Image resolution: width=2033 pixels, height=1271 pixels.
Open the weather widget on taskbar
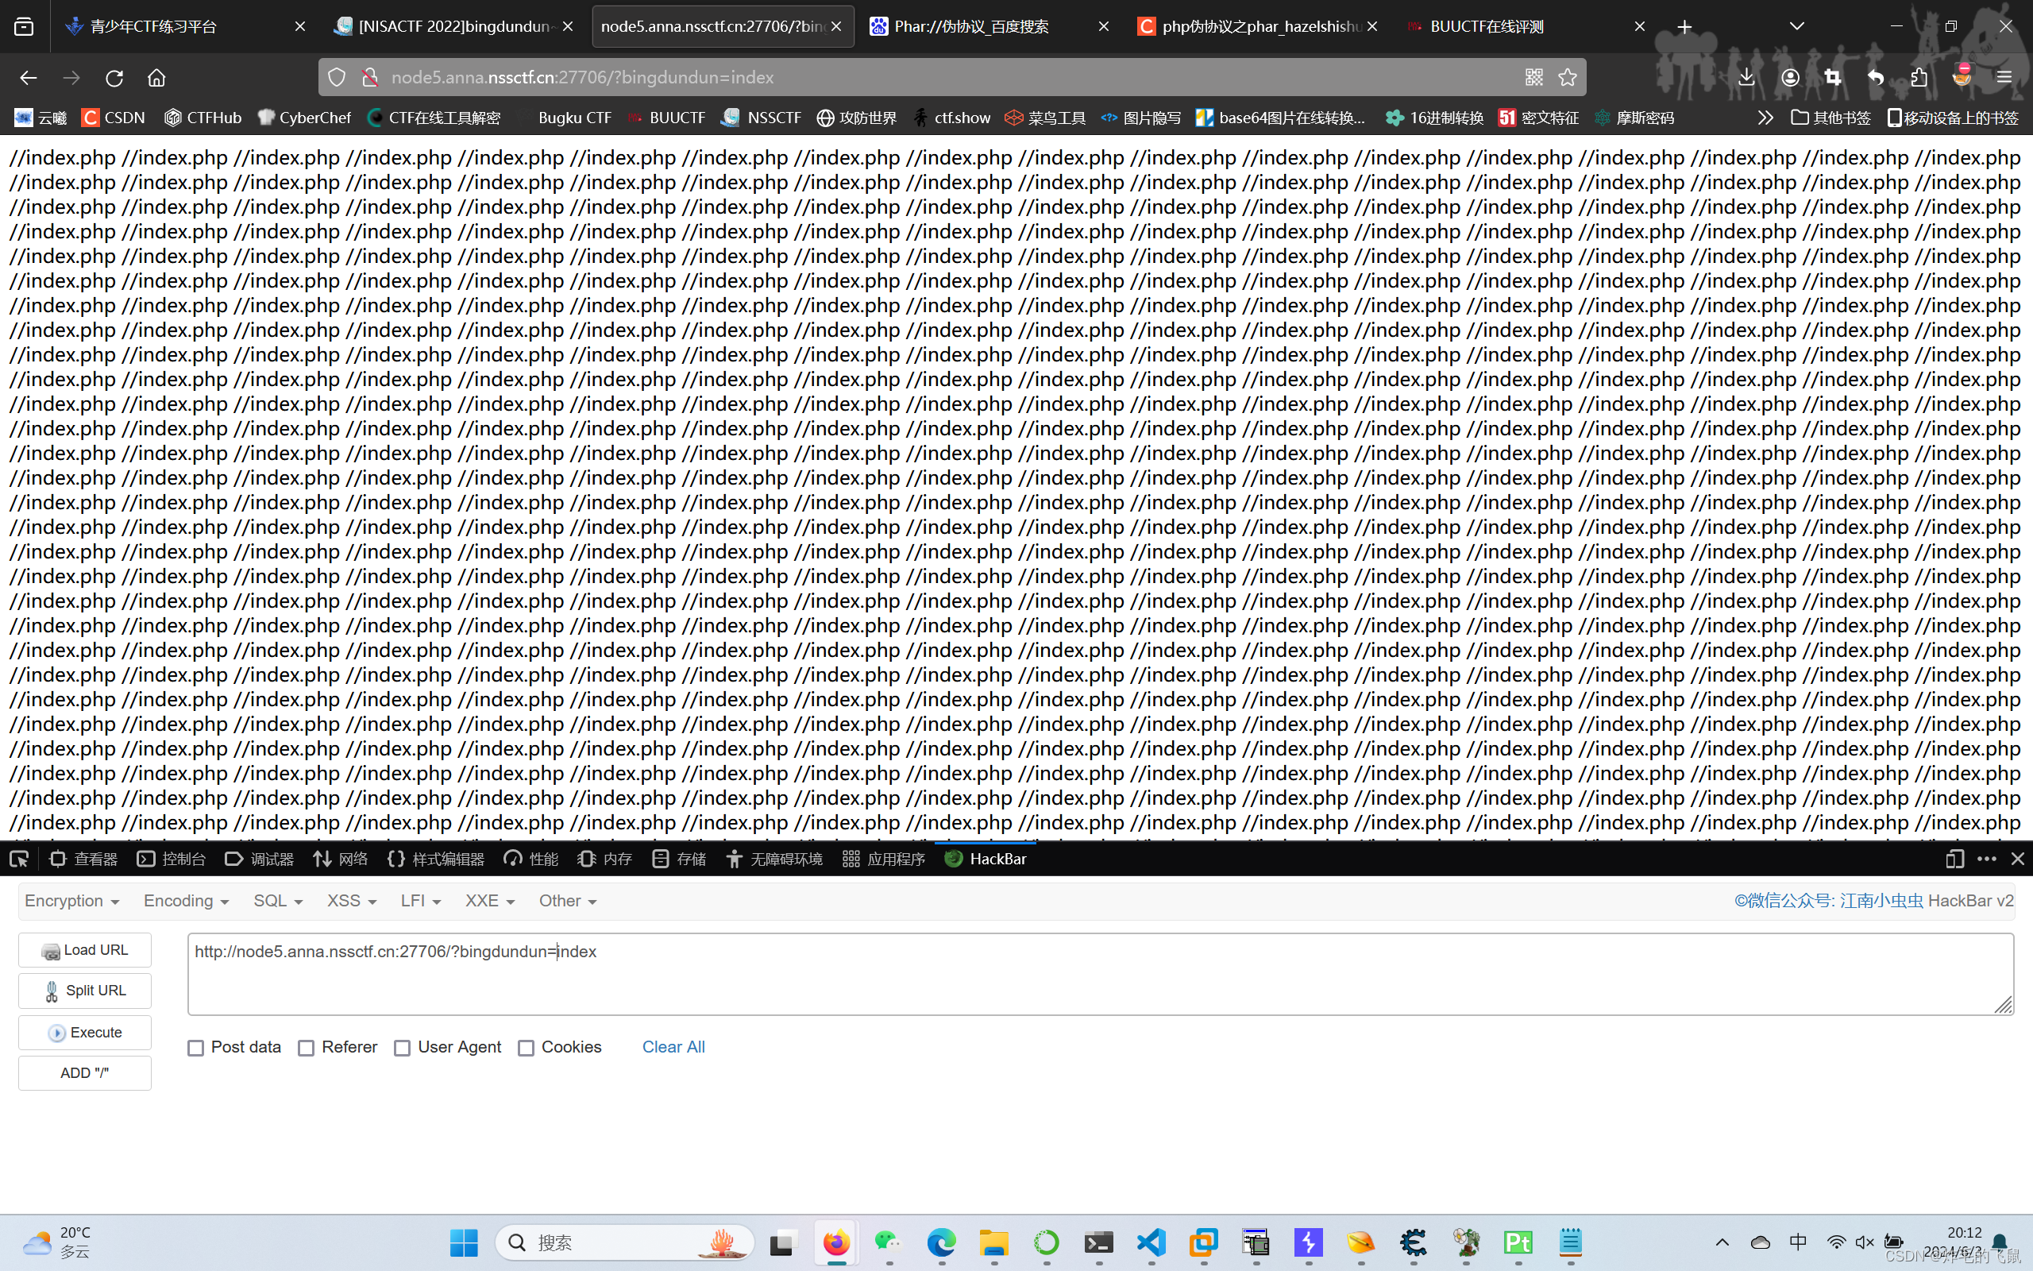click(x=57, y=1242)
